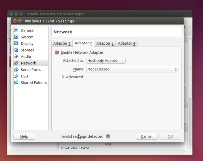Open Shared Folders settings category
203x161 pixels.
pyautogui.click(x=31, y=82)
